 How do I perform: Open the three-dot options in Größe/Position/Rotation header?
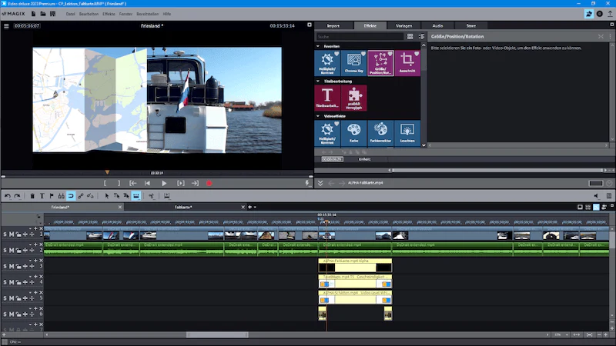coord(610,36)
